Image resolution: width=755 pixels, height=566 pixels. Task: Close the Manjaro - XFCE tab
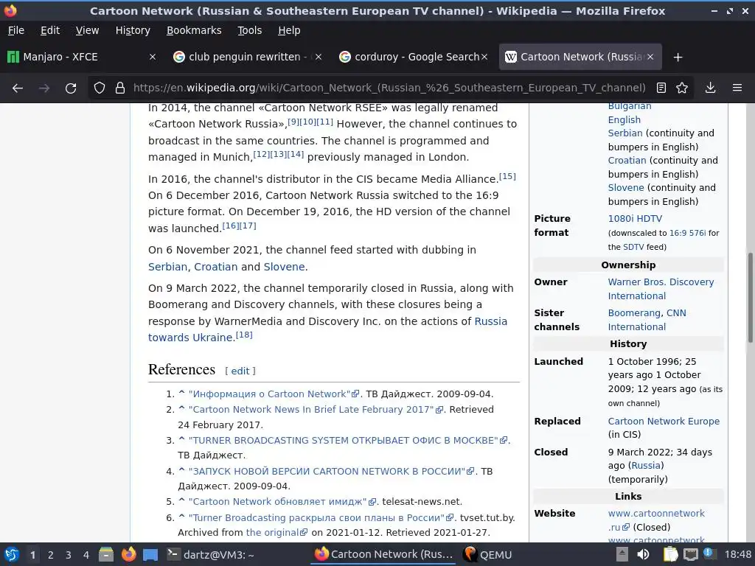(153, 57)
